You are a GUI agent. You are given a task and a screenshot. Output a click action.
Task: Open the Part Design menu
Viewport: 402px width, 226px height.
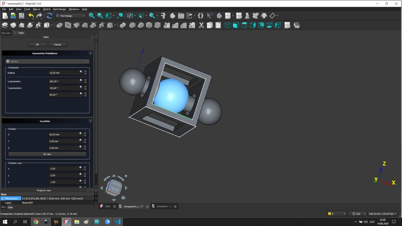coord(60,9)
